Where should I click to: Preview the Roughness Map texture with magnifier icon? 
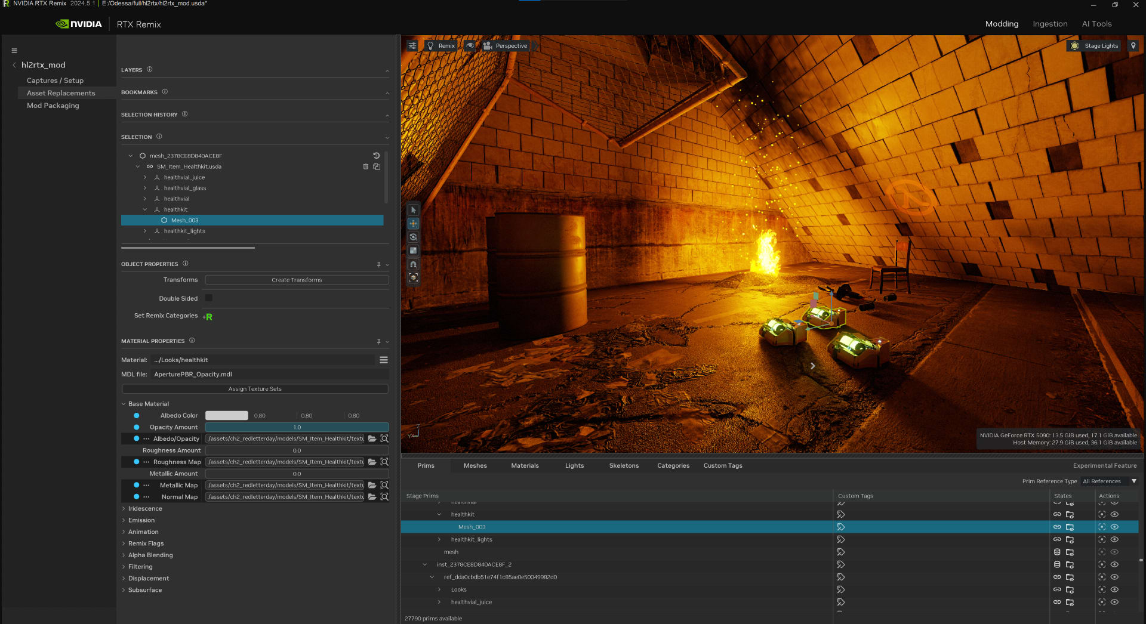pyautogui.click(x=384, y=462)
